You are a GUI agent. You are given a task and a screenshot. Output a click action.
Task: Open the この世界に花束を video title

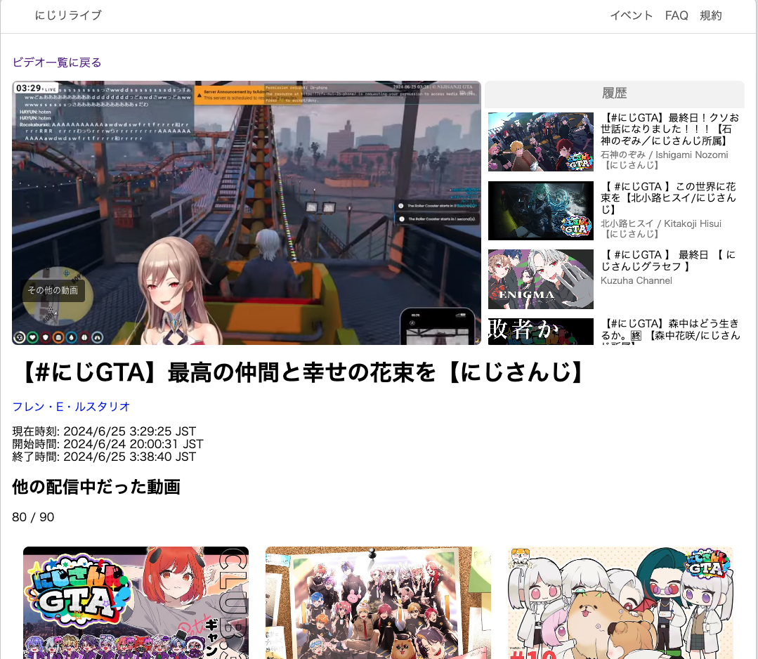coord(668,197)
